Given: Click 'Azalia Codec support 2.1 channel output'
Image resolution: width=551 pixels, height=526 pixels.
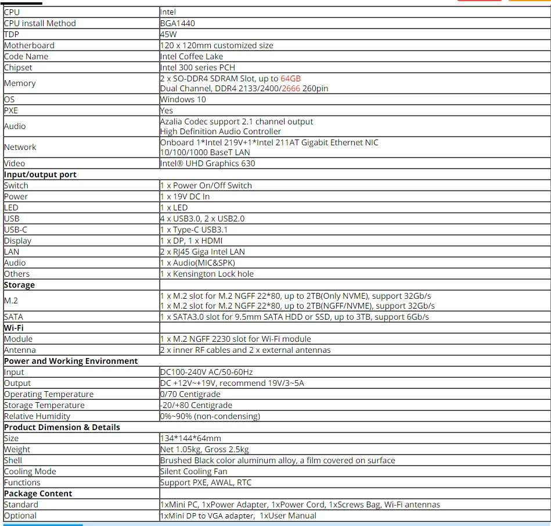Looking at the screenshot, I should (236, 121).
